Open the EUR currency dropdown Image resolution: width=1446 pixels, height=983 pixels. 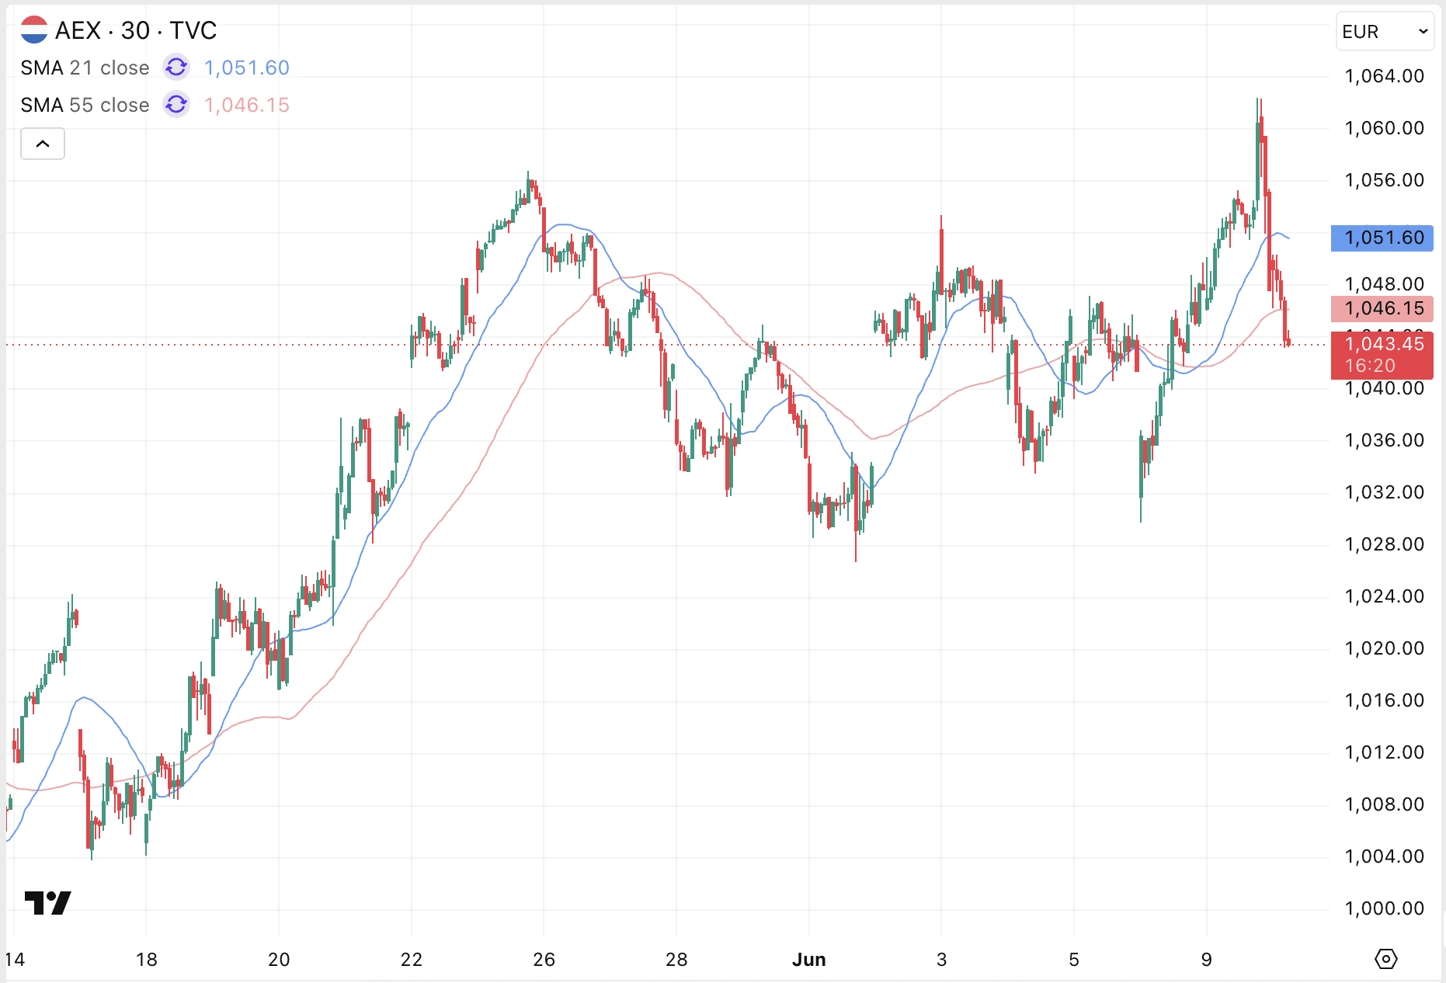pyautogui.click(x=1385, y=32)
